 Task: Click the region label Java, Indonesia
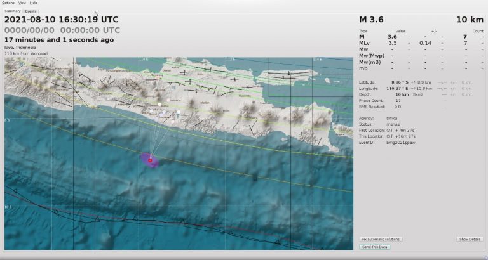click(x=20, y=48)
